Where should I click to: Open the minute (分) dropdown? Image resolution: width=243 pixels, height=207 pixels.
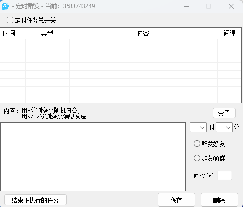pyautogui.click(x=224, y=127)
